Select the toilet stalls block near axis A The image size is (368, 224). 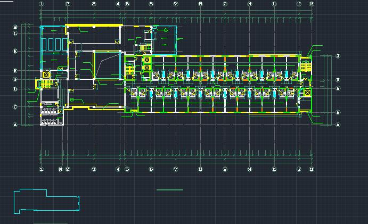tap(52, 117)
